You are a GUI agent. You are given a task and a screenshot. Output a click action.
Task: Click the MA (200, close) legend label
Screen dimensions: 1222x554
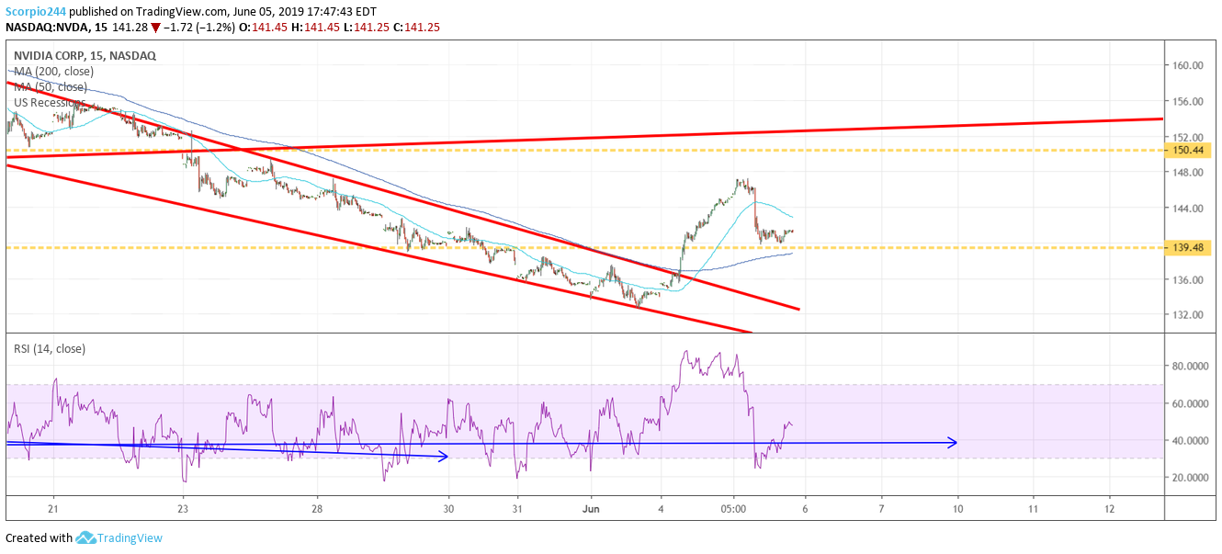(x=53, y=72)
